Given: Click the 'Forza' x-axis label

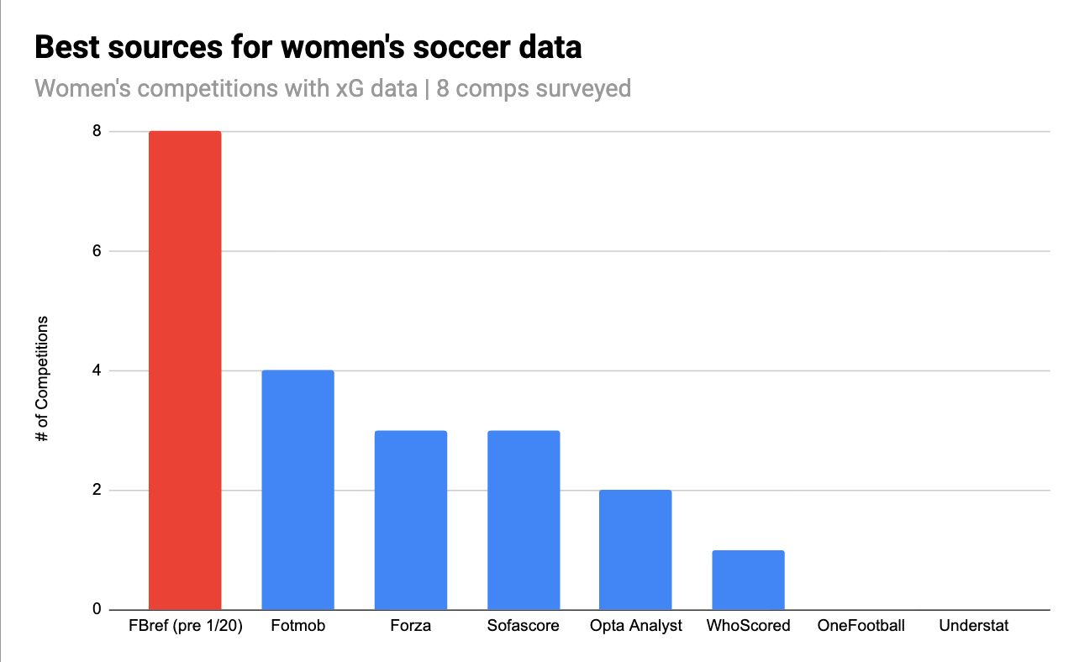Looking at the screenshot, I should tap(410, 626).
